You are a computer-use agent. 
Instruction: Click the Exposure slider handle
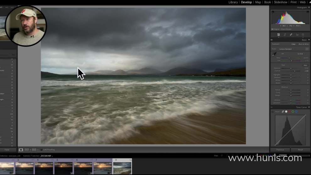pos(291,68)
